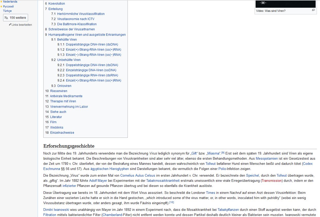Open the Antivirale Medikamente section link
The image size is (320, 217).
point(66,96)
